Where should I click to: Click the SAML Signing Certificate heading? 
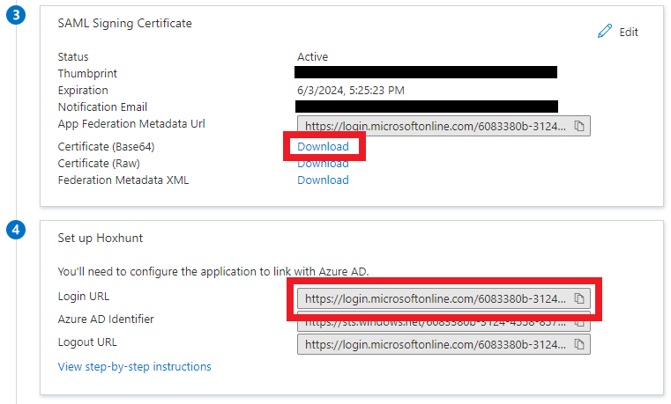tap(124, 24)
